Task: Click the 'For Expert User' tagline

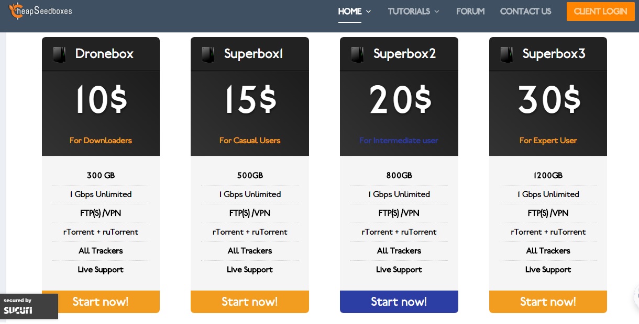Action: pos(548,141)
